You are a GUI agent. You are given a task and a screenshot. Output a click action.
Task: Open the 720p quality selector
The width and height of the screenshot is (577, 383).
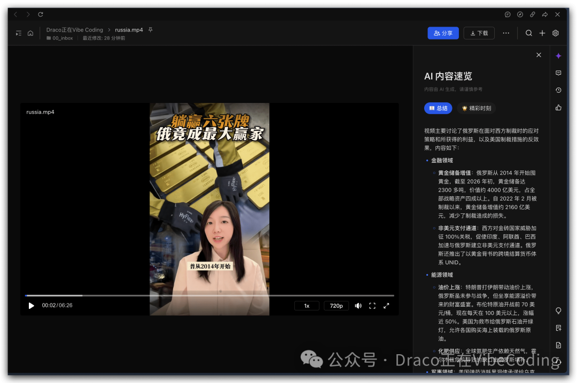tap(336, 305)
